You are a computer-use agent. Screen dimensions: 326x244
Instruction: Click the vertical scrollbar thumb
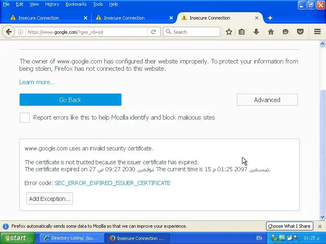pyautogui.click(x=322, y=151)
